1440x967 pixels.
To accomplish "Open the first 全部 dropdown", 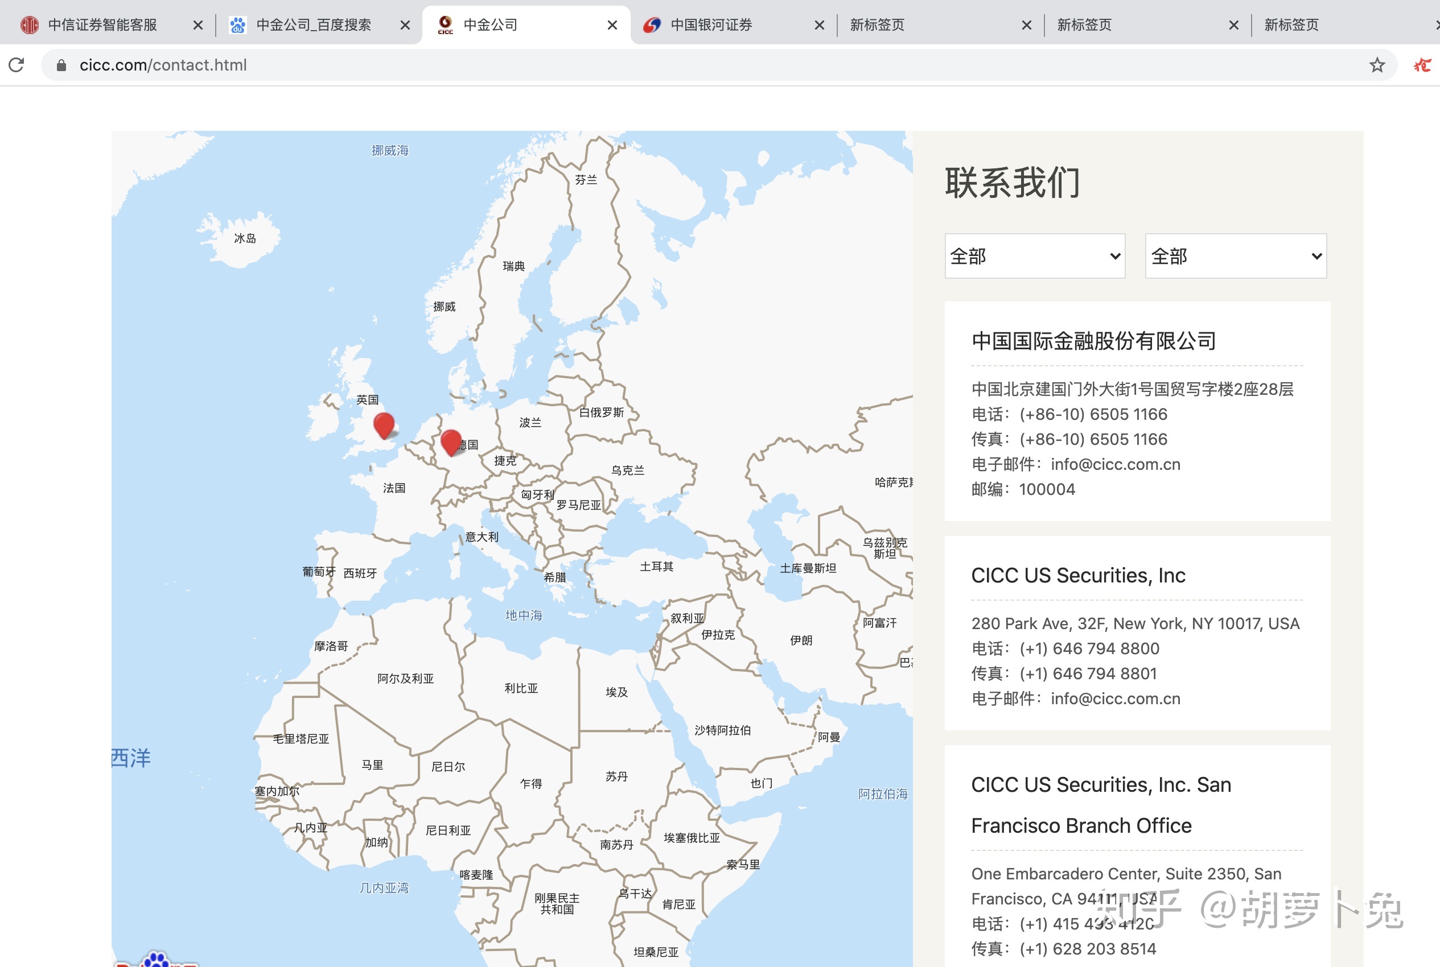I will (1035, 256).
